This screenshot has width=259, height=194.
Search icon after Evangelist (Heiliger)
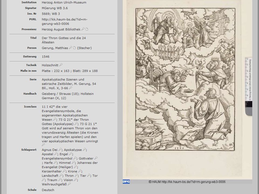coord(75,167)
